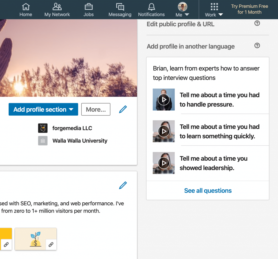The image size is (278, 259).
Task: Click link icon on plant thumbnail
Action: pos(51,245)
